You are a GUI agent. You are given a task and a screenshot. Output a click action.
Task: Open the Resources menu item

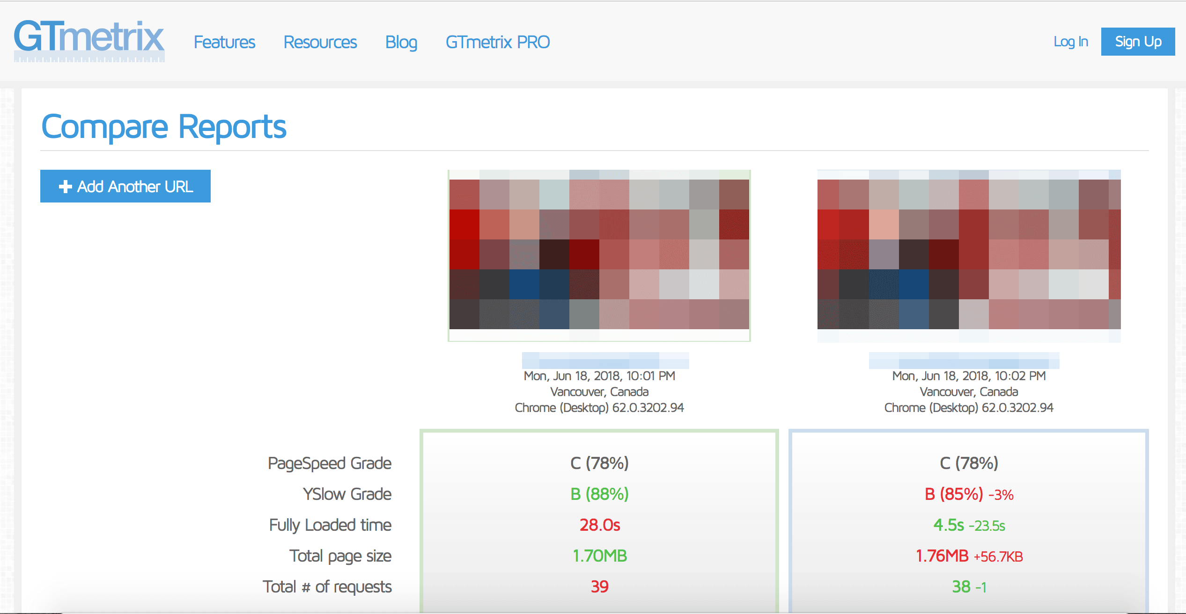320,42
